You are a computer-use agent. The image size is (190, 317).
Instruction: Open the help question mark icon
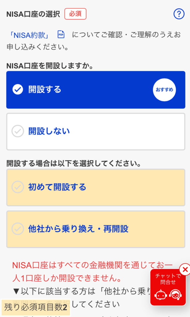(x=179, y=14)
